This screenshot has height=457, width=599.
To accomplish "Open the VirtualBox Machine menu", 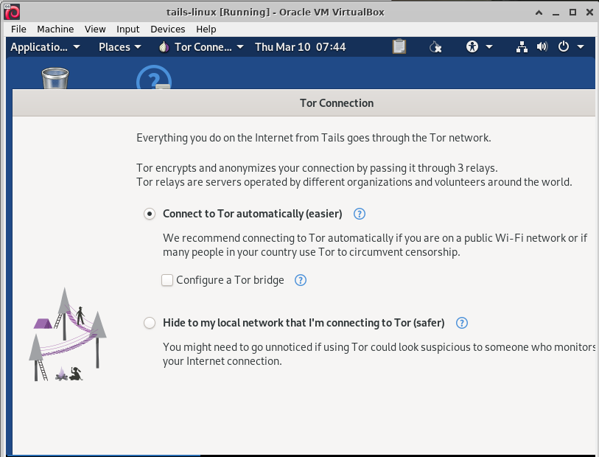I will tap(55, 29).
